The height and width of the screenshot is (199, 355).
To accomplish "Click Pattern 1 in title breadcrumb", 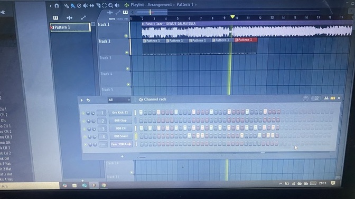I will tap(185, 5).
